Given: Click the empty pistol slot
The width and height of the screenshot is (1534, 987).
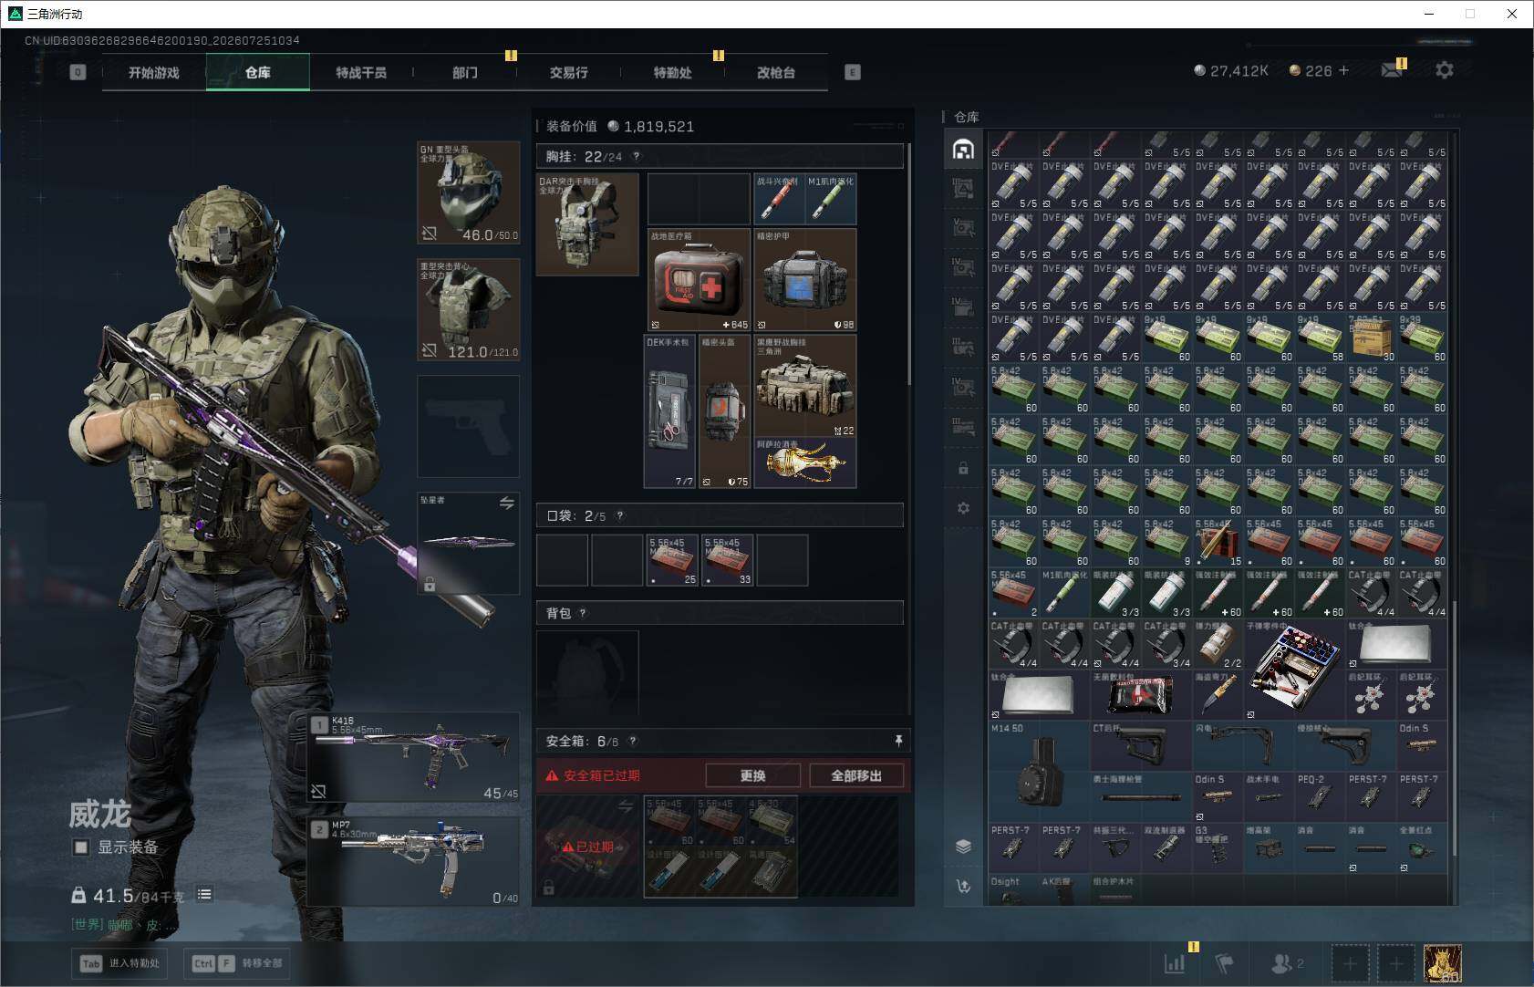Looking at the screenshot, I should coord(469,426).
